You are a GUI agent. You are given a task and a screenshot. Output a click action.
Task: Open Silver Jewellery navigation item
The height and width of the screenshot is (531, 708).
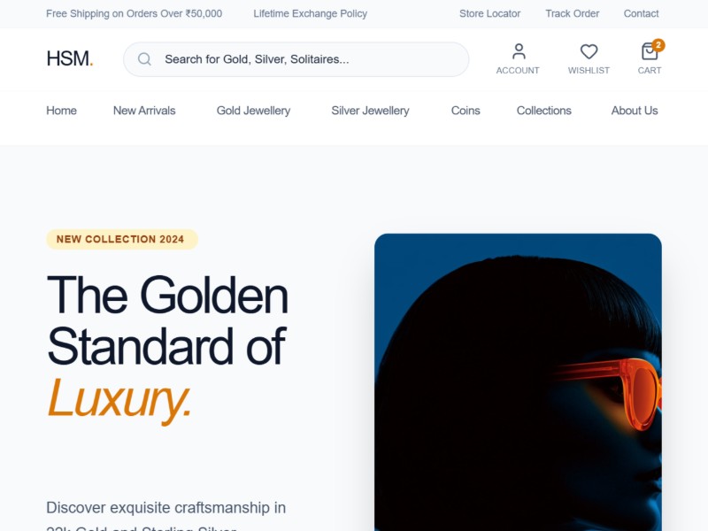[370, 111]
